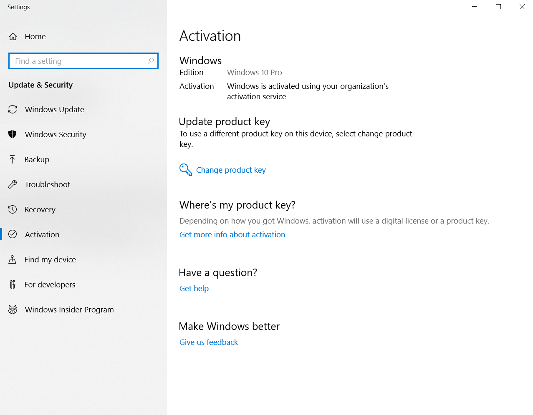The image size is (533, 415).
Task: Go to Home in the sidebar
Action: (83, 37)
